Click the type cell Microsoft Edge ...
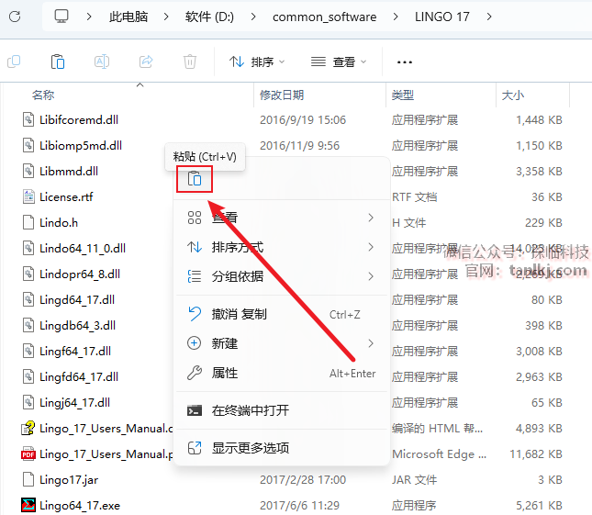 (439, 453)
